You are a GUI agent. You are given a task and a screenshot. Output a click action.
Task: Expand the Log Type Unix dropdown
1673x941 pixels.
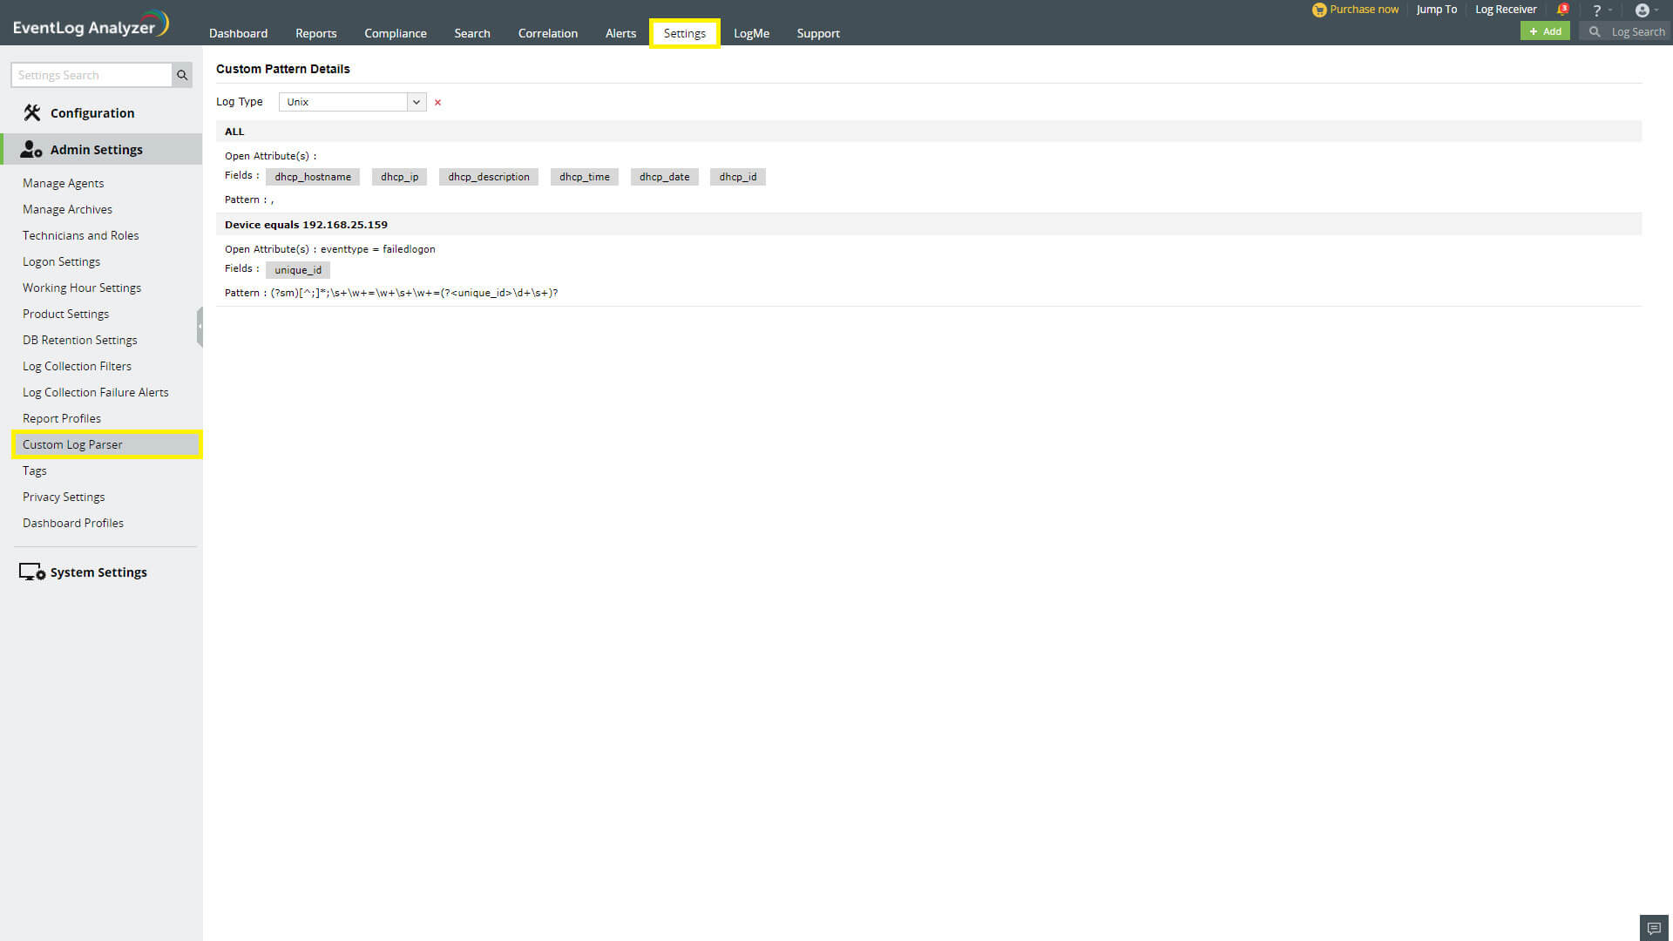pyautogui.click(x=417, y=102)
